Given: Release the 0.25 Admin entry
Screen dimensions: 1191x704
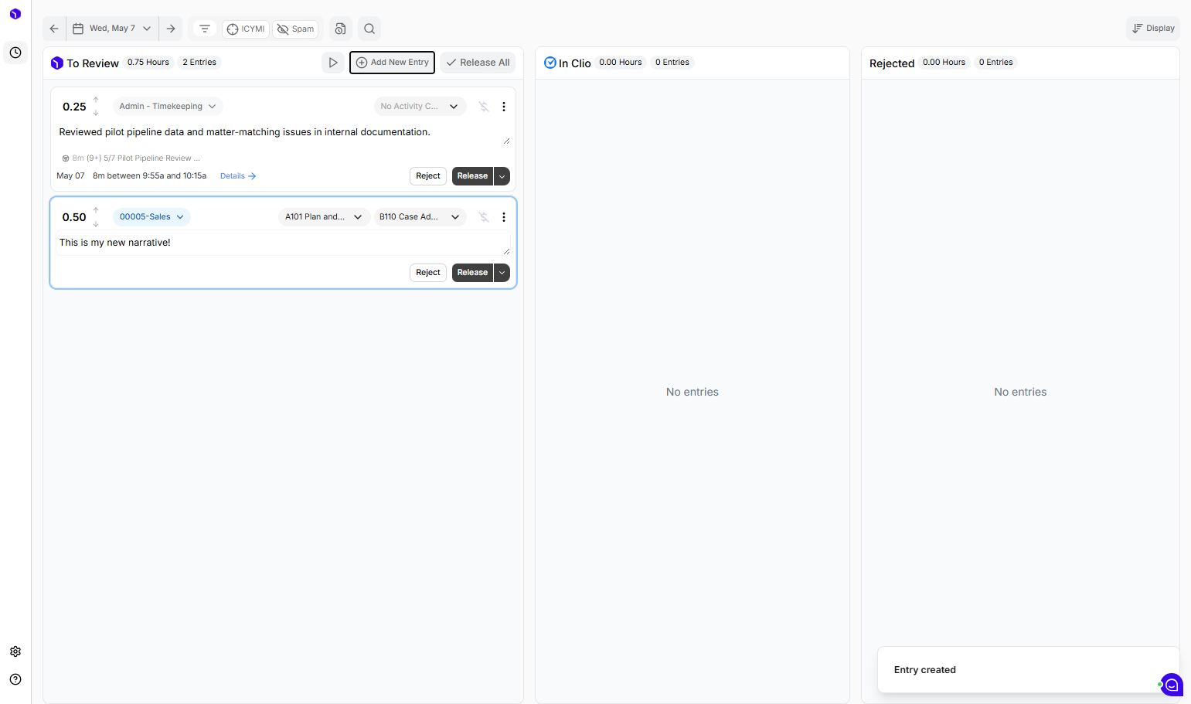Looking at the screenshot, I should pos(472,176).
